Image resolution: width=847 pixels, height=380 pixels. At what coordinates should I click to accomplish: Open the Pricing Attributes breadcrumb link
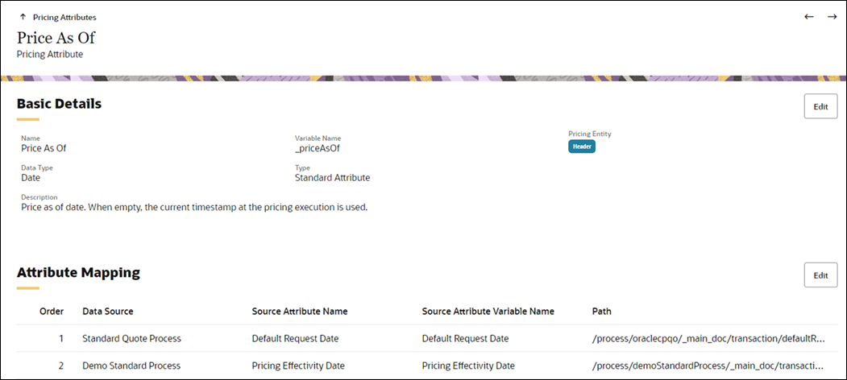64,17
